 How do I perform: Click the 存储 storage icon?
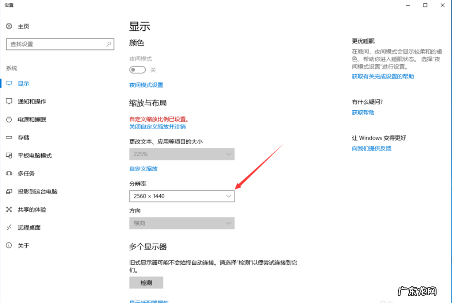click(9, 137)
